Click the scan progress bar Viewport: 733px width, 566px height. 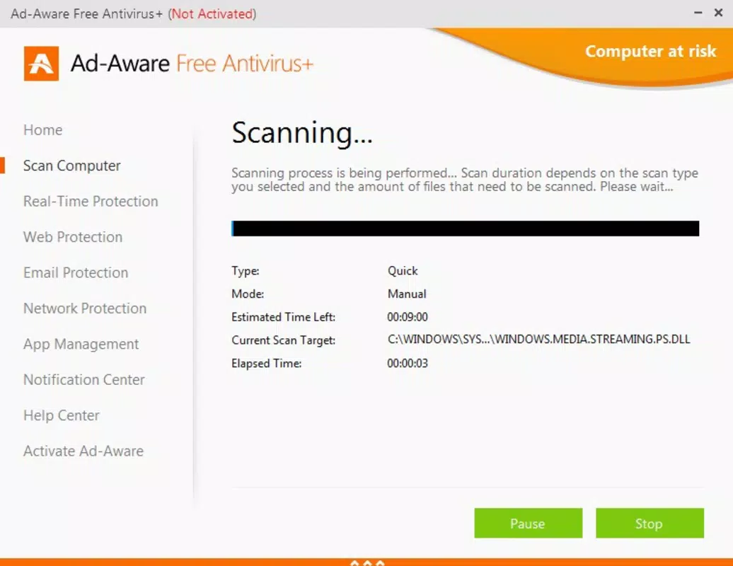point(465,229)
